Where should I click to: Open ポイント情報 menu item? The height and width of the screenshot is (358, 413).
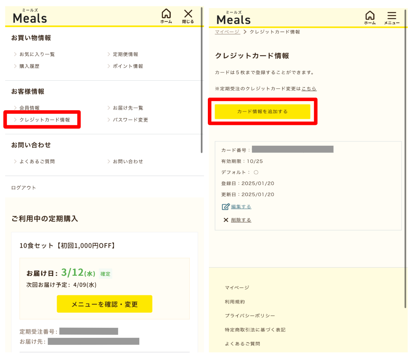[x=128, y=66]
